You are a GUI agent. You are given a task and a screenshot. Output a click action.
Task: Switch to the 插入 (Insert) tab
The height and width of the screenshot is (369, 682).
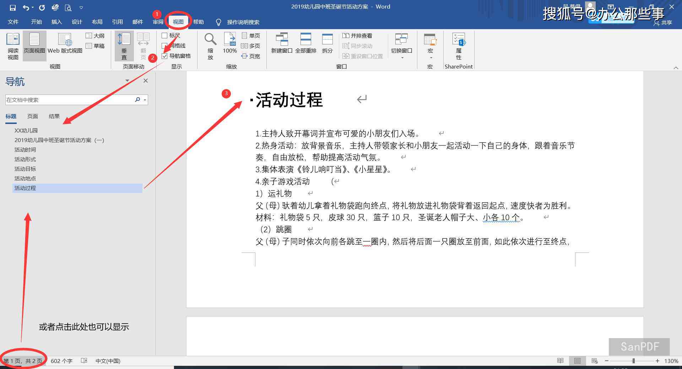[x=56, y=22]
